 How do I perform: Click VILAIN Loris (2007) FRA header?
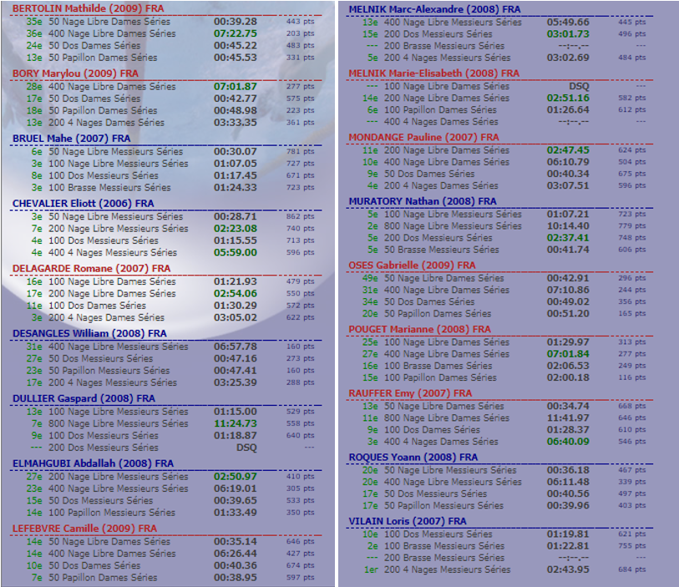click(x=408, y=521)
